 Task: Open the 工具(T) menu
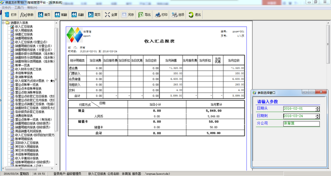[19, 8]
